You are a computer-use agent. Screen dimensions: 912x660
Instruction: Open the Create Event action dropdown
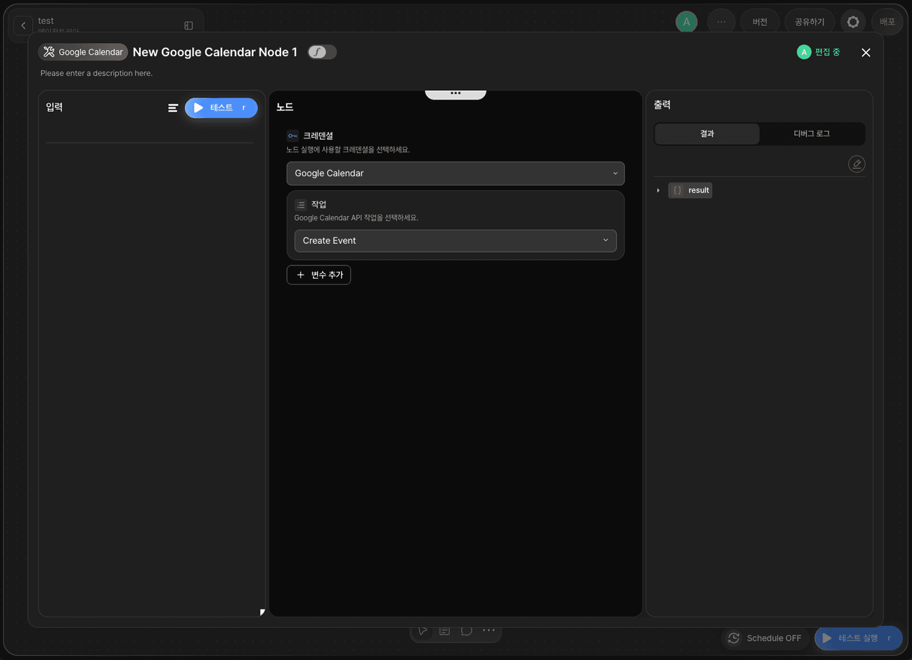click(456, 241)
